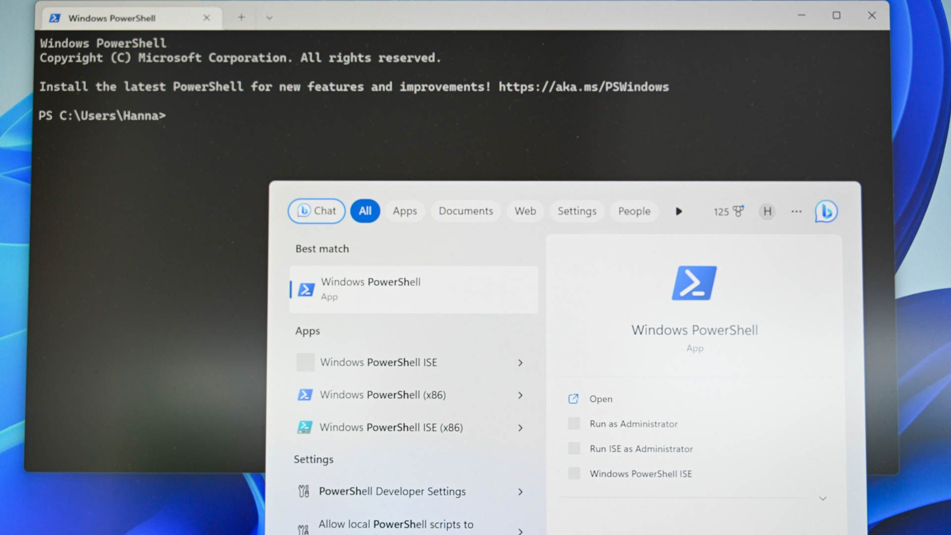Screen dimensions: 951x535
Task: Open Bing Chat with the Bing bubble icon
Action: [x=825, y=211]
